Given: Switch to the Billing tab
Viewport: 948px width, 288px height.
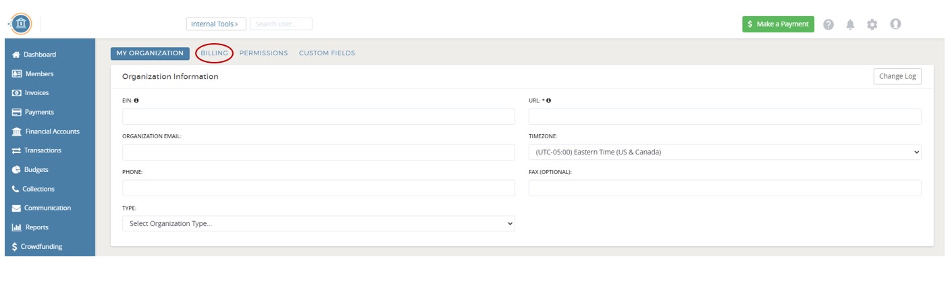Looking at the screenshot, I should 214,53.
